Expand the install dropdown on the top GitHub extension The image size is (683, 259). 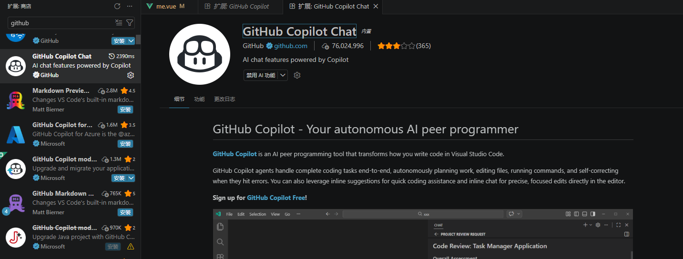[x=132, y=41]
